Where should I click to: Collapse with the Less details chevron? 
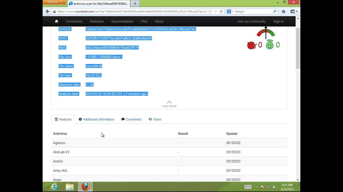169,104
